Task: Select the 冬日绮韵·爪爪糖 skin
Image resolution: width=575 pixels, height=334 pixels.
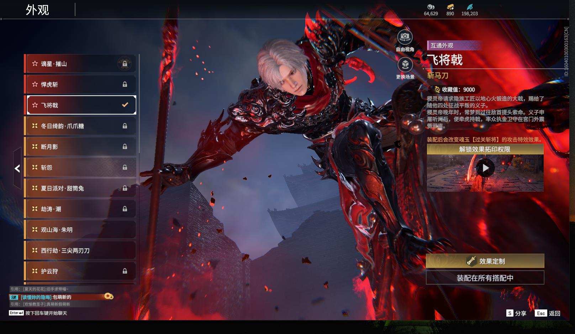Action: pos(80,126)
